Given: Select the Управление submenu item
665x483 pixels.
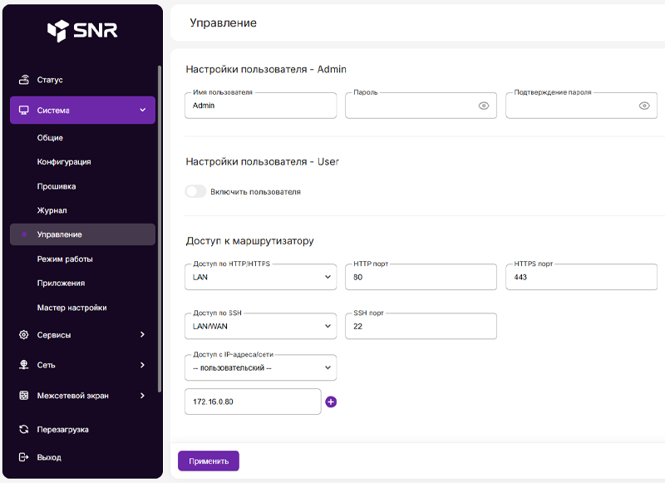Looking at the screenshot, I should [x=82, y=234].
